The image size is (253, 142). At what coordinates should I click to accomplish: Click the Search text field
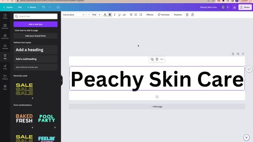(36, 16)
